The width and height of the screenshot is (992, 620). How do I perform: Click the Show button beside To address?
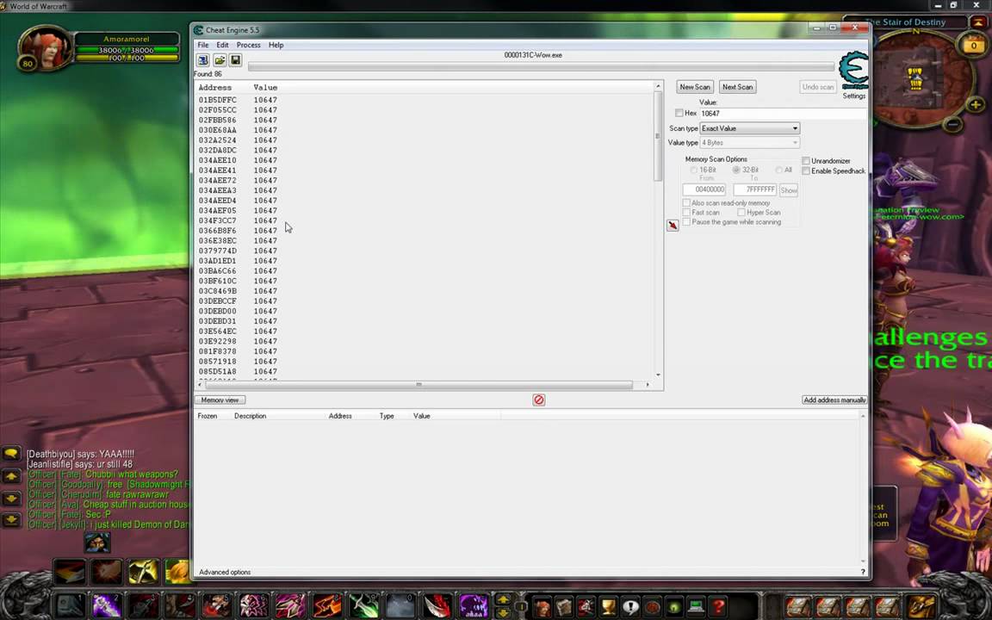[x=788, y=189]
